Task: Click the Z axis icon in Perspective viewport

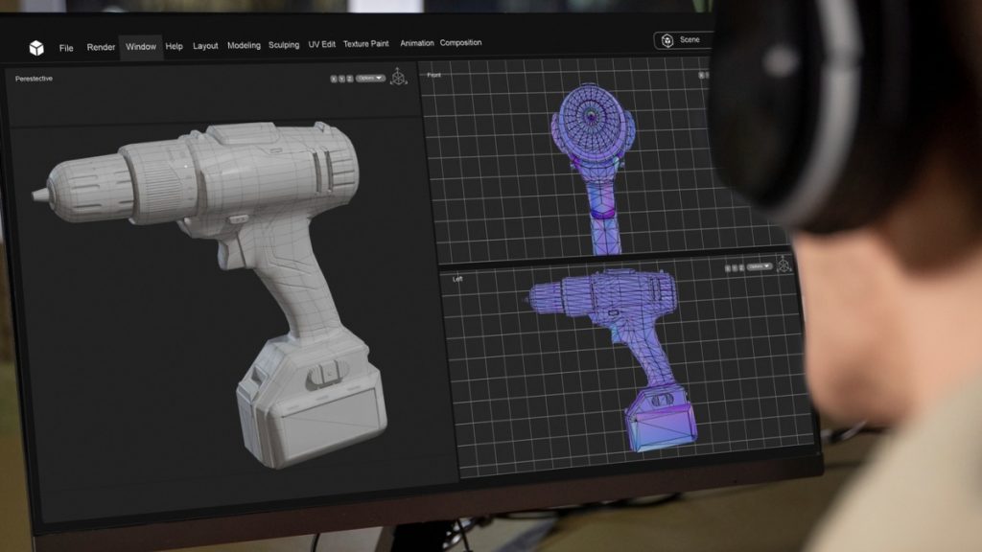Action: [349, 77]
